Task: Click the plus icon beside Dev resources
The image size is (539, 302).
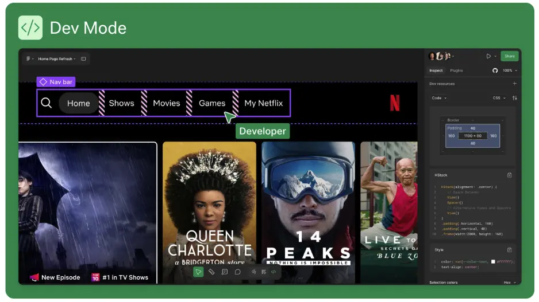Action: click(514, 84)
